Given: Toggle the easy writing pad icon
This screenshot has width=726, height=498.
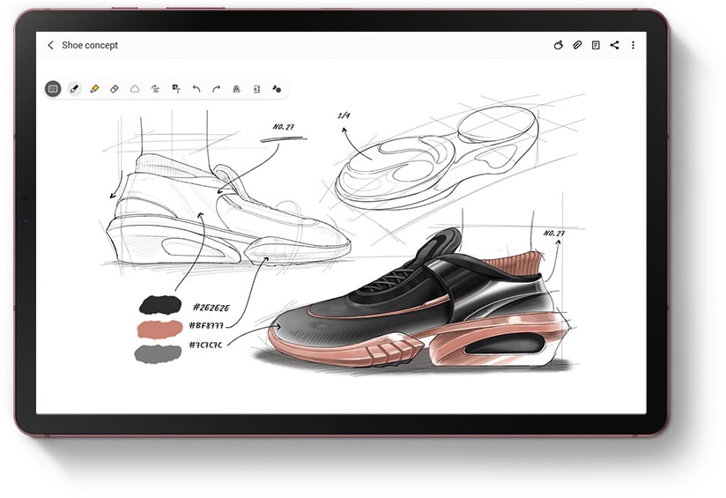Looking at the screenshot, I should (x=256, y=89).
